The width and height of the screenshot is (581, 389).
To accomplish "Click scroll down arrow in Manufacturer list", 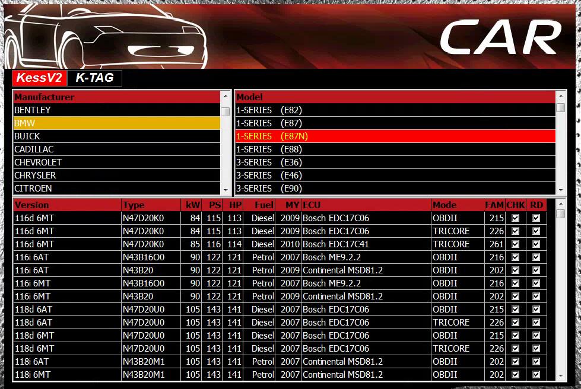I will pyautogui.click(x=226, y=190).
